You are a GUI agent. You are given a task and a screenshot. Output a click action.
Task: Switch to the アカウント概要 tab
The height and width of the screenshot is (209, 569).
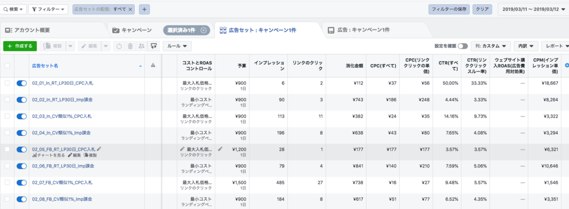(x=32, y=30)
